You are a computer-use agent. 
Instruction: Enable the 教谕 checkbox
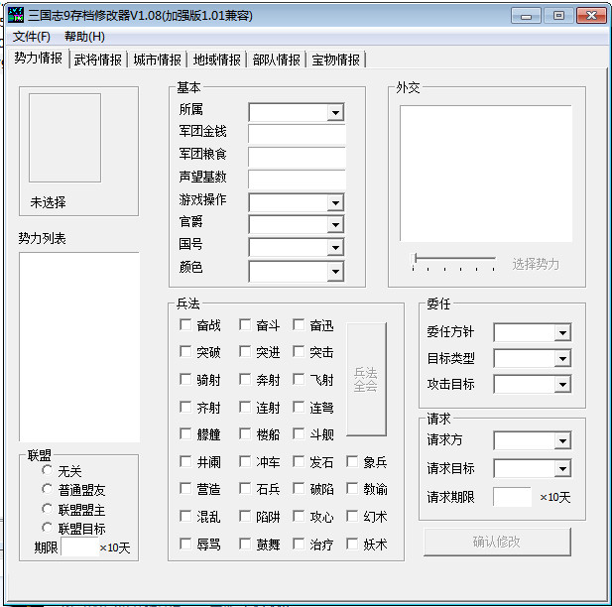coord(352,488)
